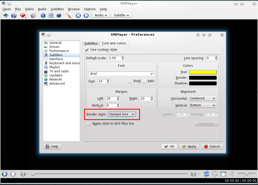Open the Border style dropdown

click(x=122, y=114)
